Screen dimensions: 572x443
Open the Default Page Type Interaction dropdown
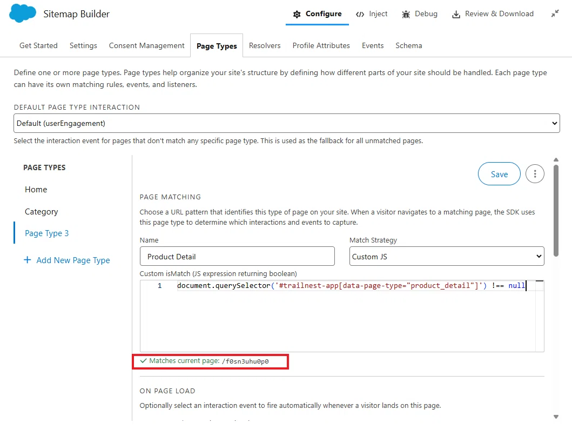(287, 123)
